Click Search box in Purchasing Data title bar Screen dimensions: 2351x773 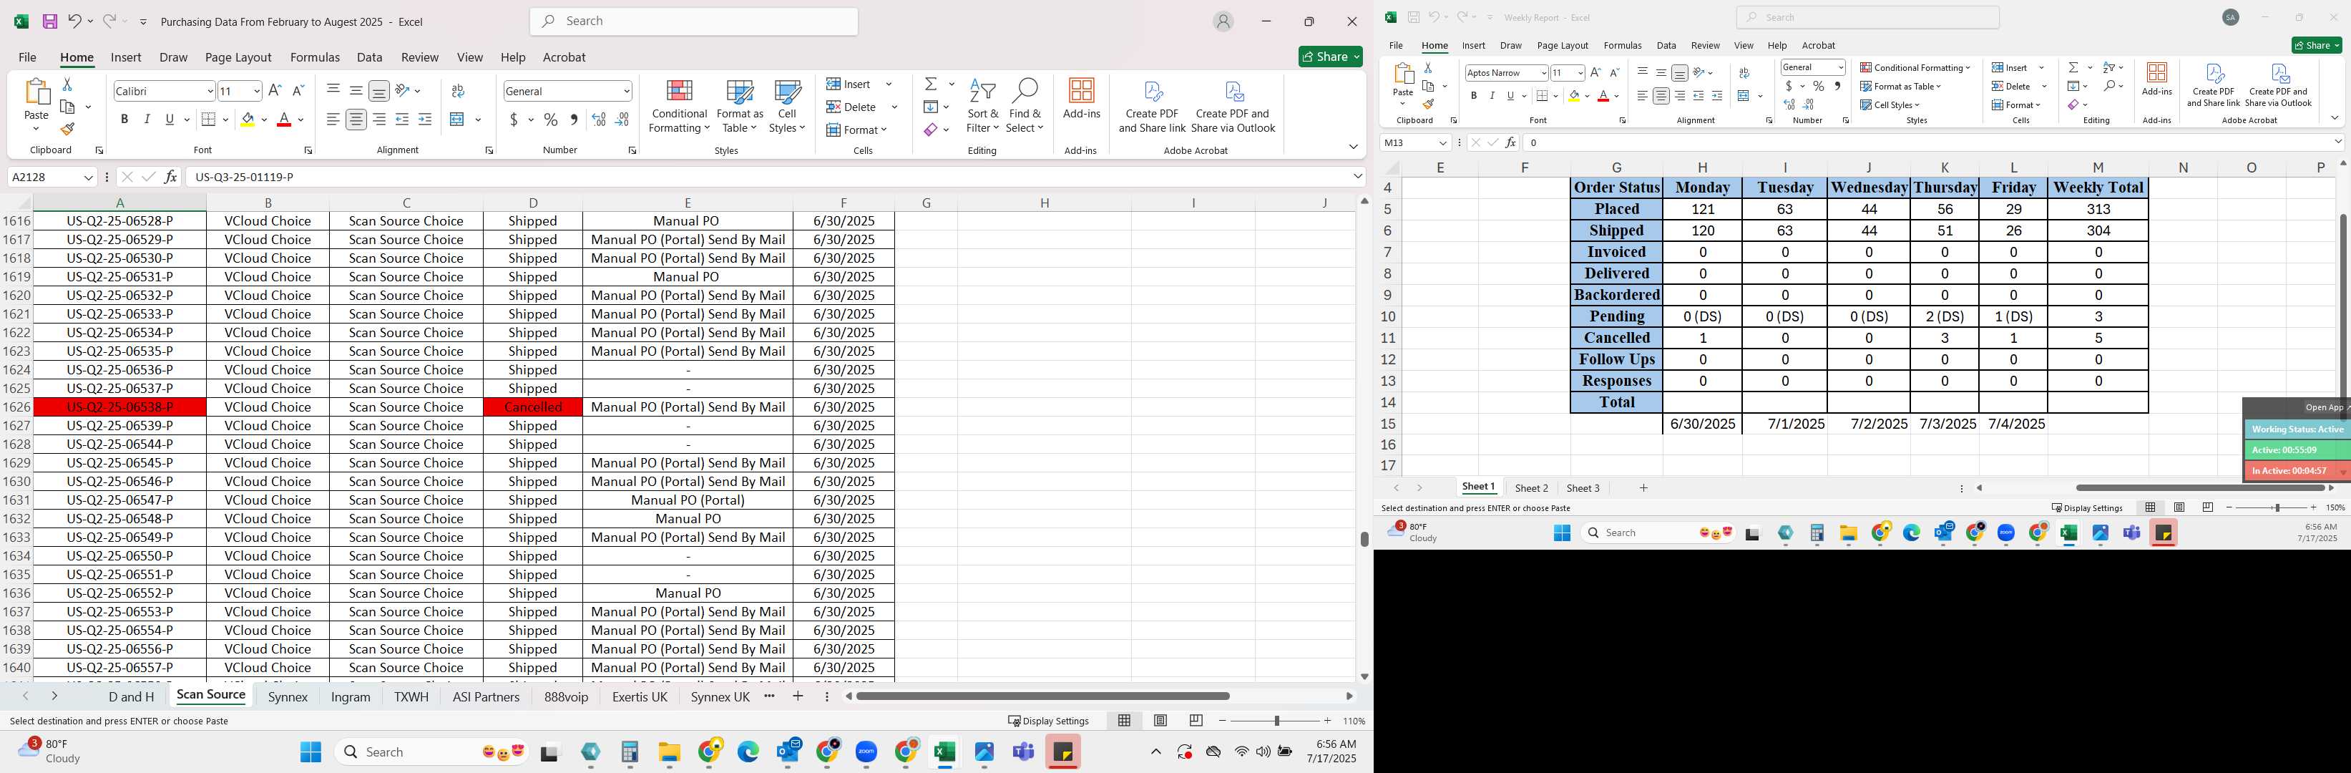point(693,21)
